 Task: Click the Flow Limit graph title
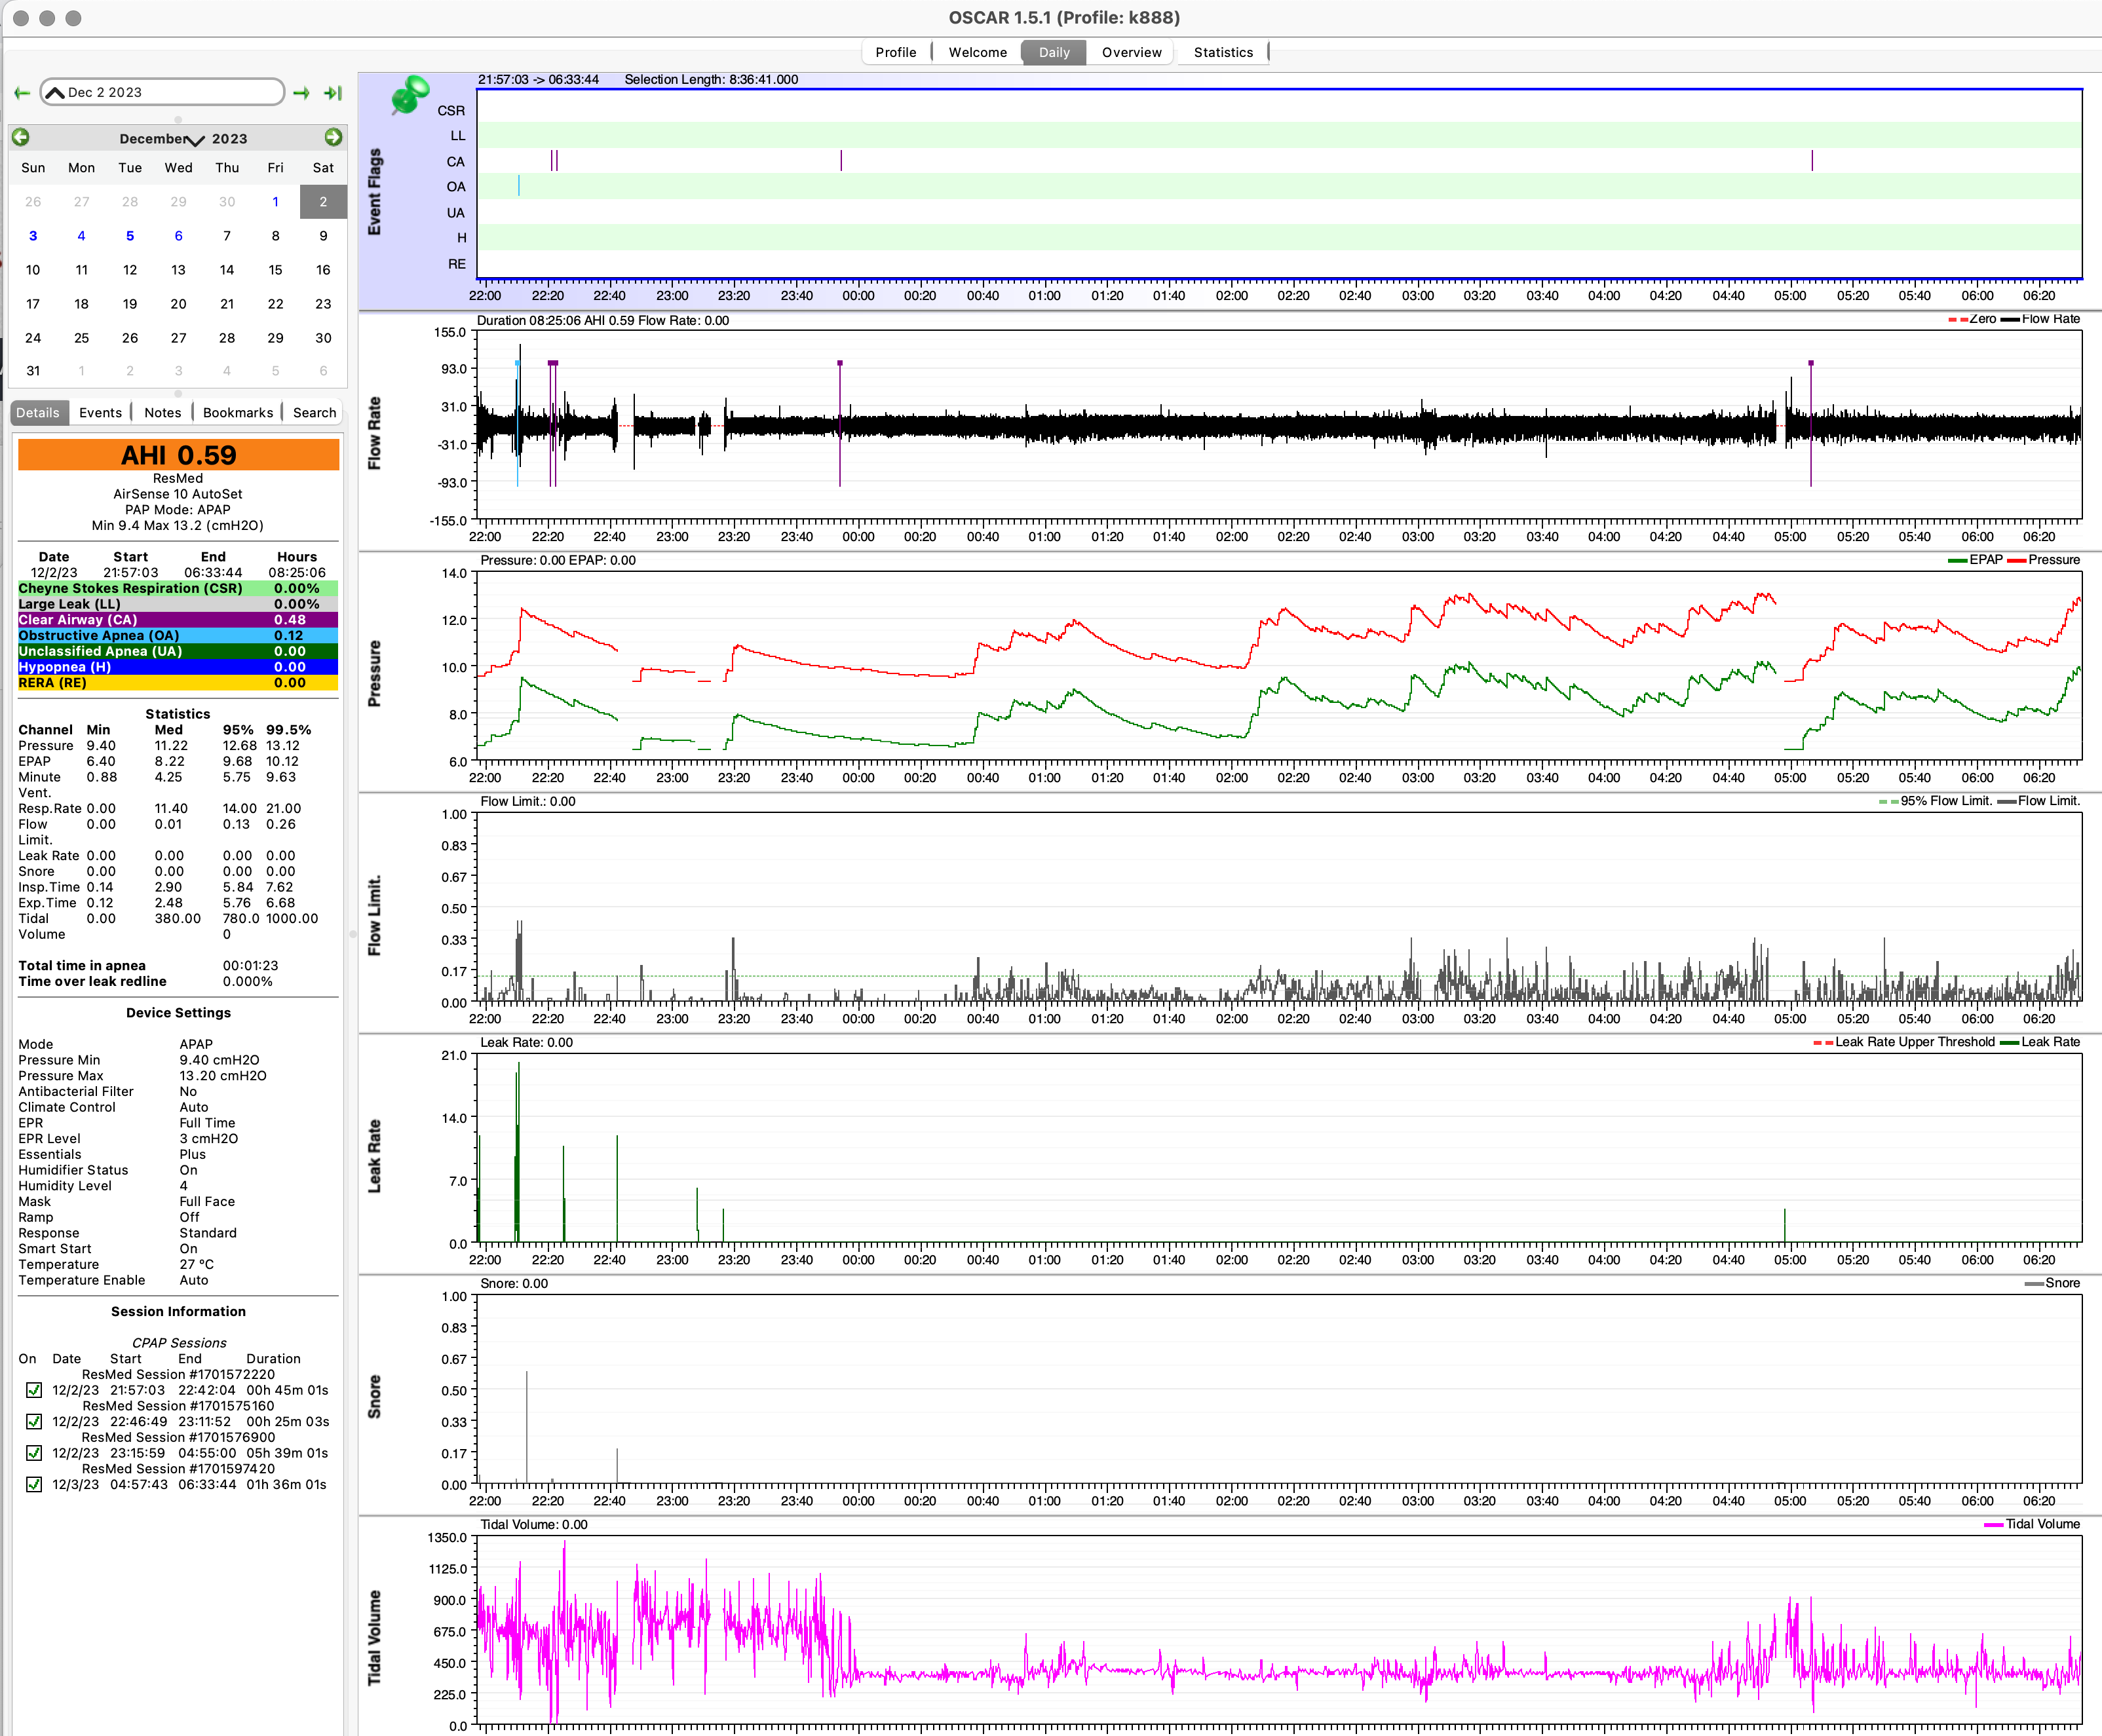(375, 915)
